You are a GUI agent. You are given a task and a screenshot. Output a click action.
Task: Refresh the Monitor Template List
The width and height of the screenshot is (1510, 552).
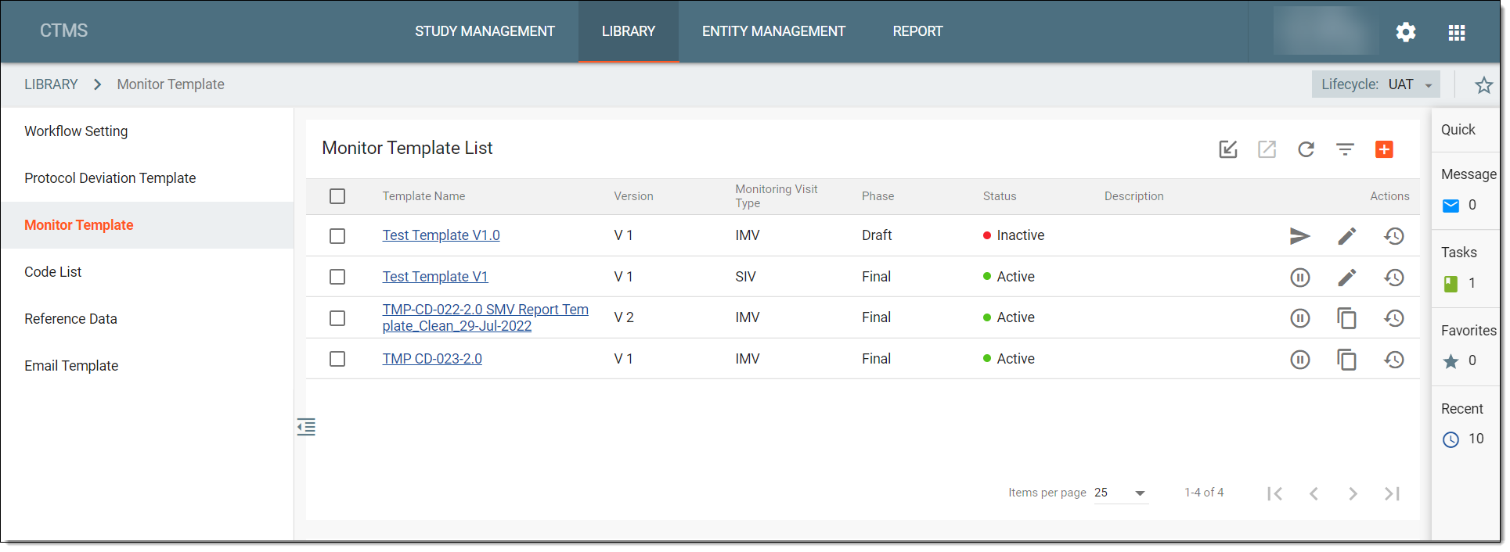click(1306, 149)
